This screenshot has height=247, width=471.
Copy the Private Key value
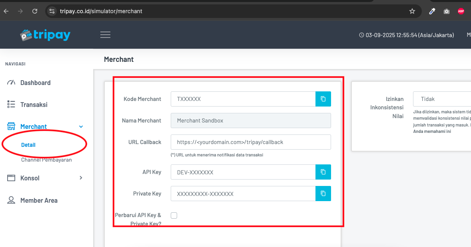pos(323,194)
